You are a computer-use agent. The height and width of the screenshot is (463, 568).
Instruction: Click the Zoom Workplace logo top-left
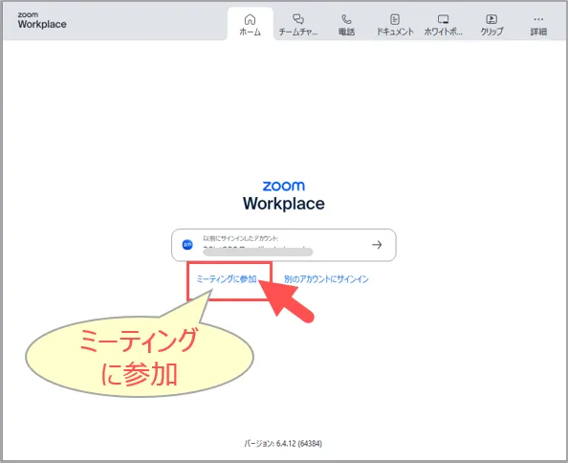(42, 20)
